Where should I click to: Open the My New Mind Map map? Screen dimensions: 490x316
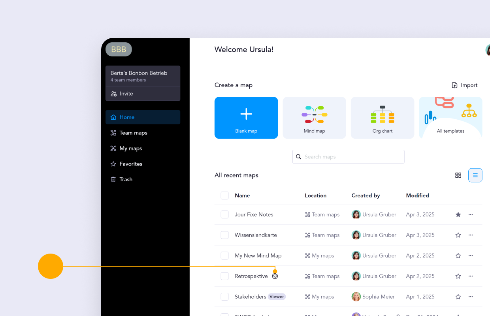(258, 256)
